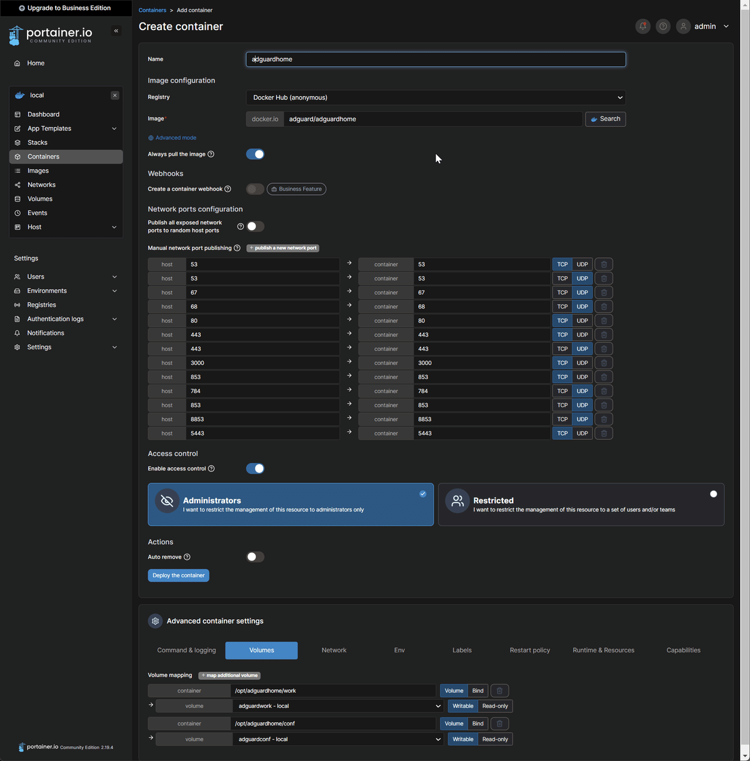Open the Registry dropdown
This screenshot has width=750, height=761.
pyautogui.click(x=436, y=97)
